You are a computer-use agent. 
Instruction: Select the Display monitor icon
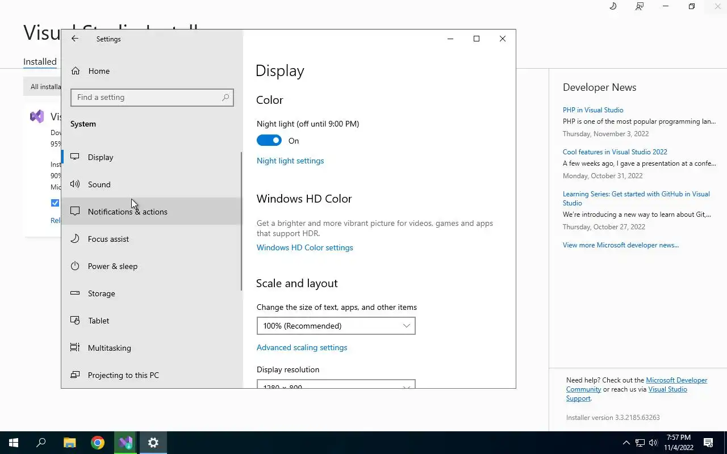(x=75, y=157)
